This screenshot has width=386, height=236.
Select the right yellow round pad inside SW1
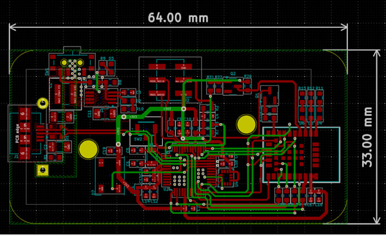tap(80, 63)
